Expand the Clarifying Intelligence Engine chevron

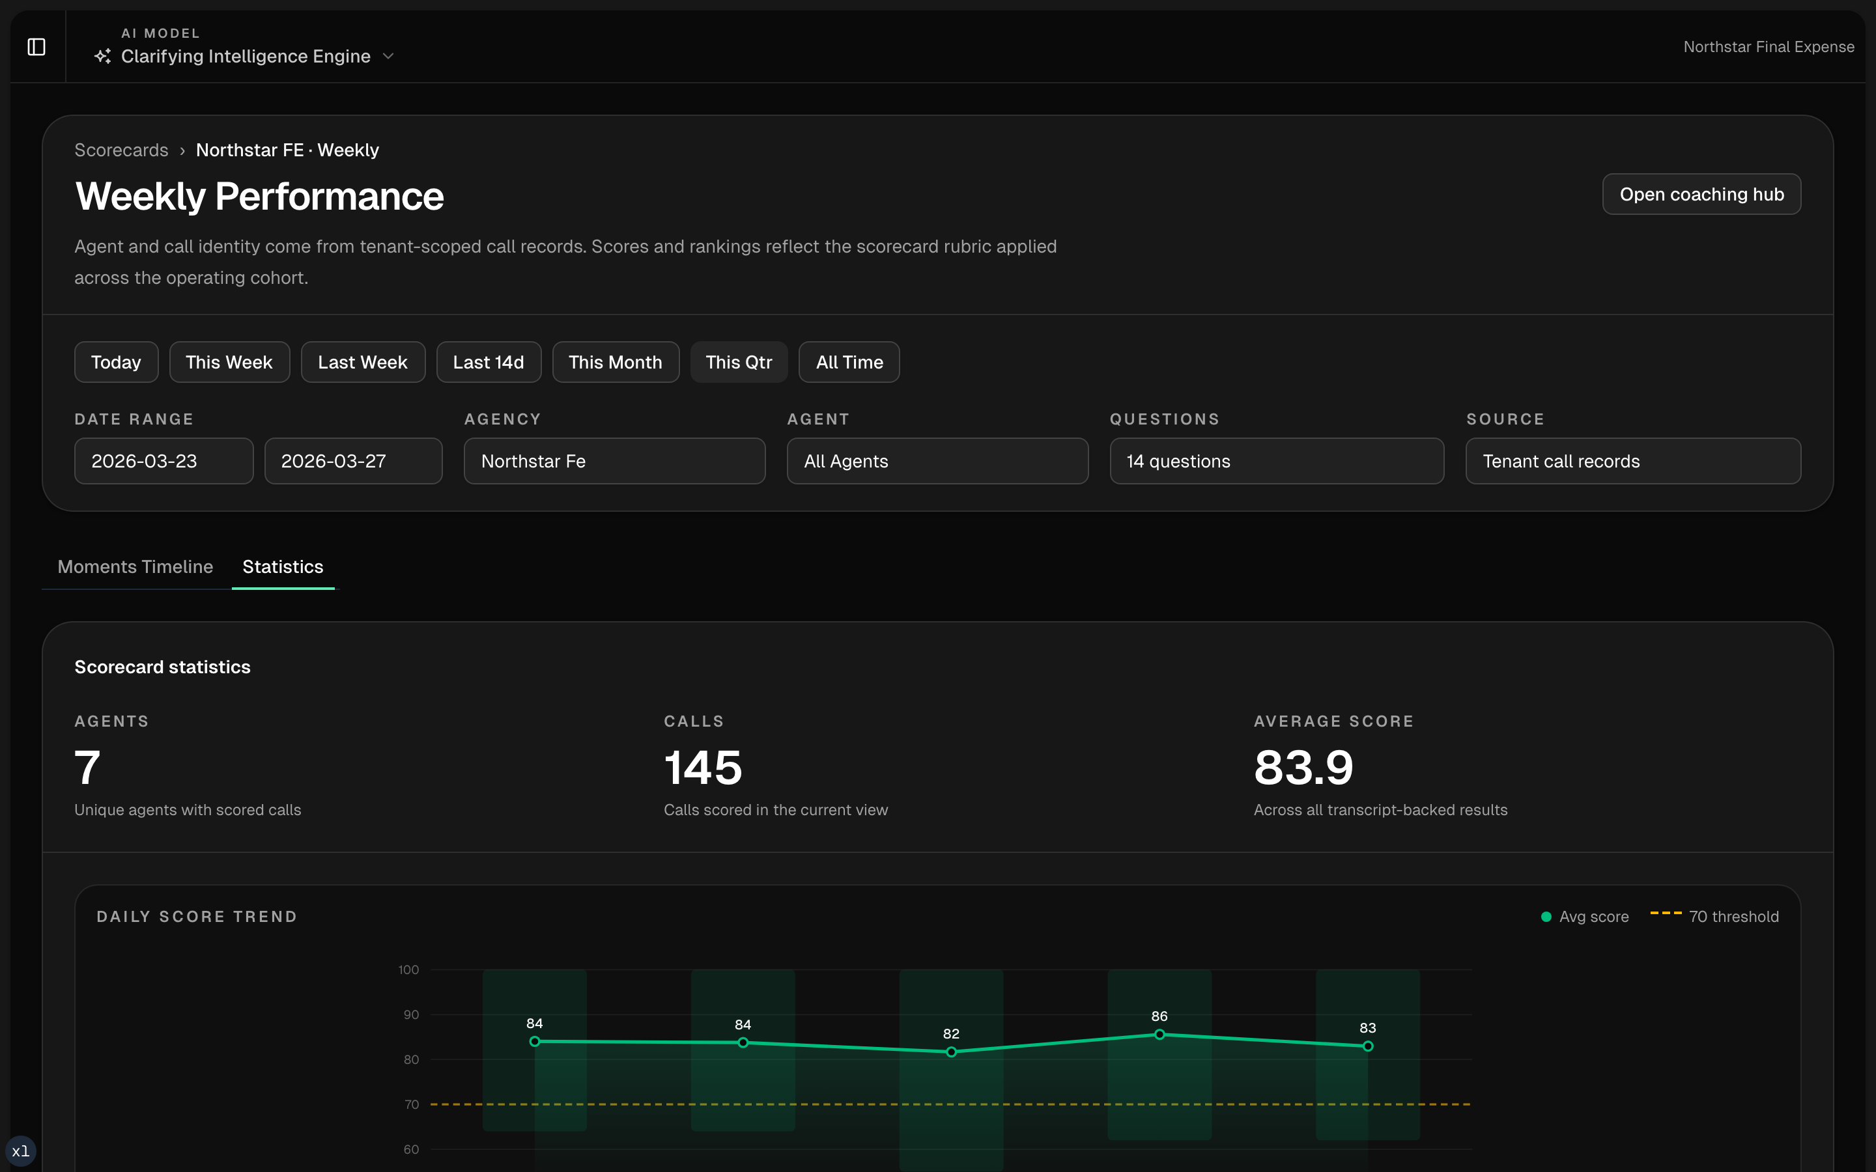tap(389, 57)
